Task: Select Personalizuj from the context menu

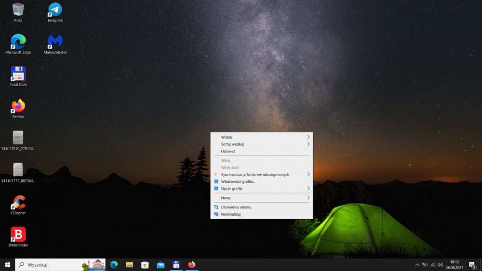Action: [x=230, y=214]
